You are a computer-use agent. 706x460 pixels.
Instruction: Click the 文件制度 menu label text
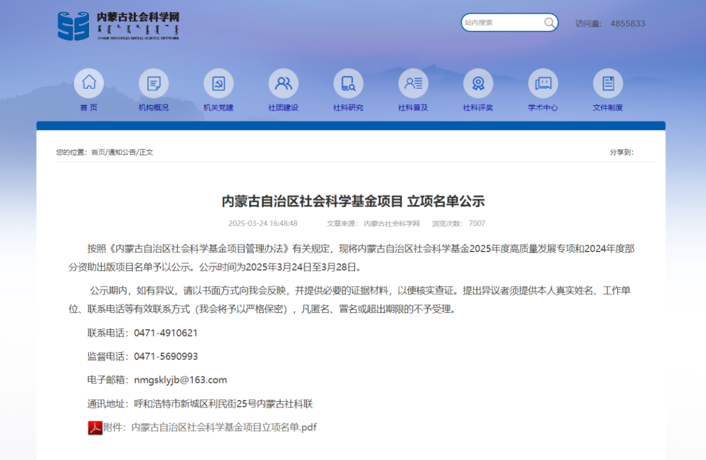pos(608,108)
